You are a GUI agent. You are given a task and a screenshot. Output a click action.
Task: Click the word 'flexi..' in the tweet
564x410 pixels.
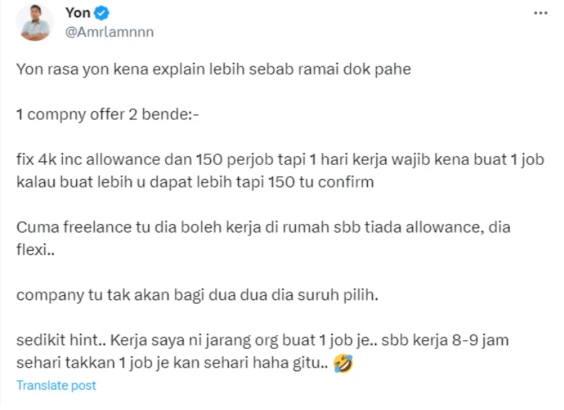click(33, 250)
